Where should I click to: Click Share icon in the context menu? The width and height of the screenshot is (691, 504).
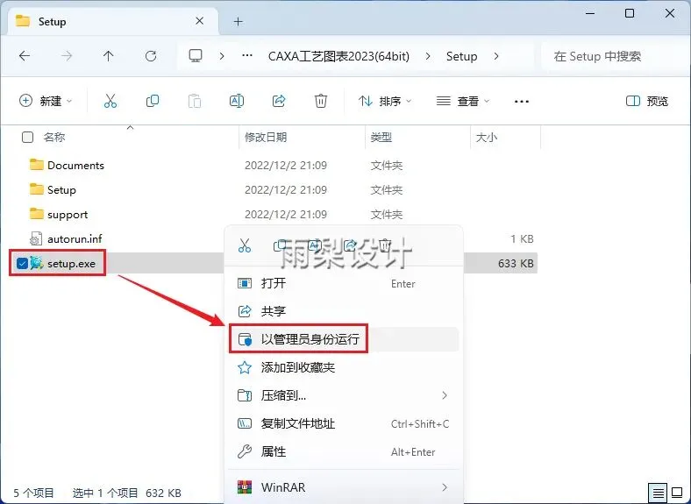350,245
